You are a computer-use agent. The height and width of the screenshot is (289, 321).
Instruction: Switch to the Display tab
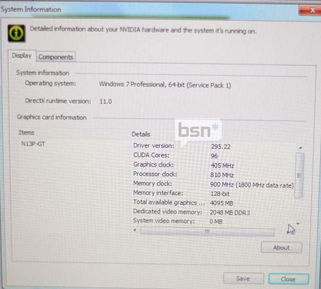pyautogui.click(x=22, y=56)
